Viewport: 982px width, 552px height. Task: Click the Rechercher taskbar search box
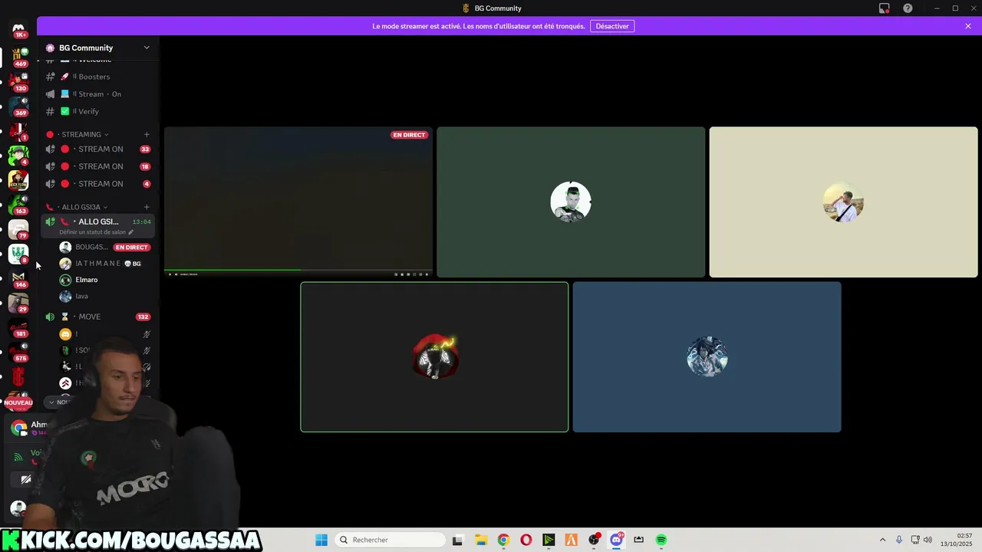390,540
